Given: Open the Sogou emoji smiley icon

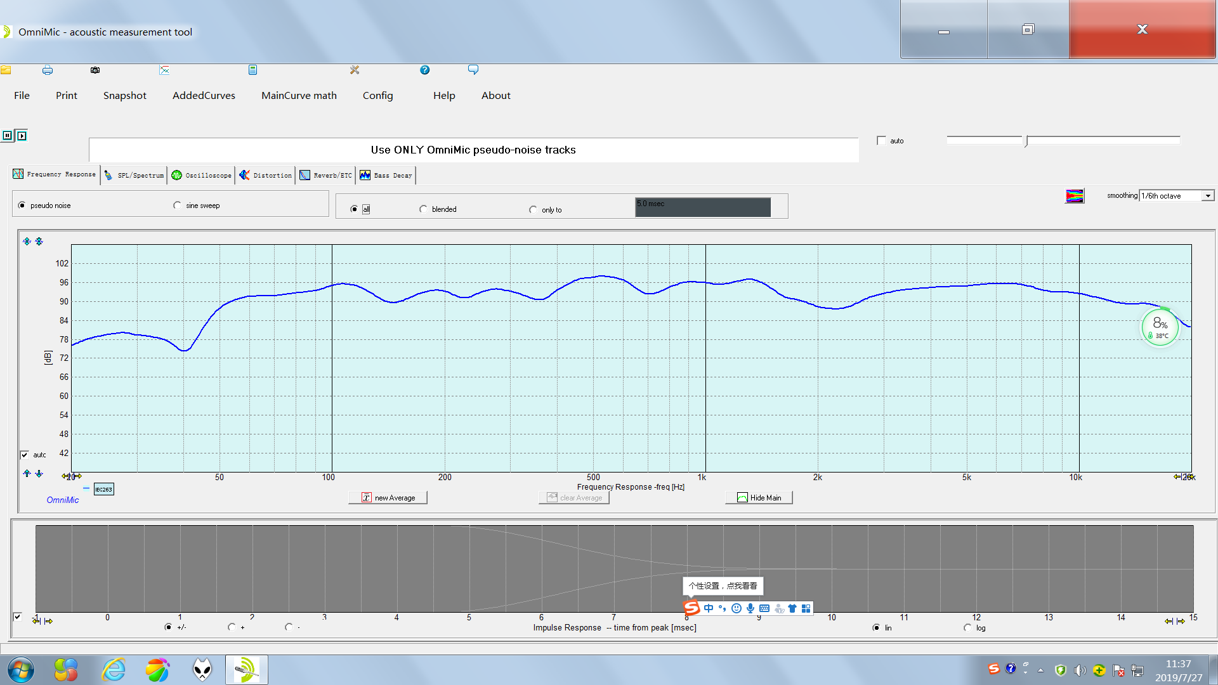Looking at the screenshot, I should [737, 608].
